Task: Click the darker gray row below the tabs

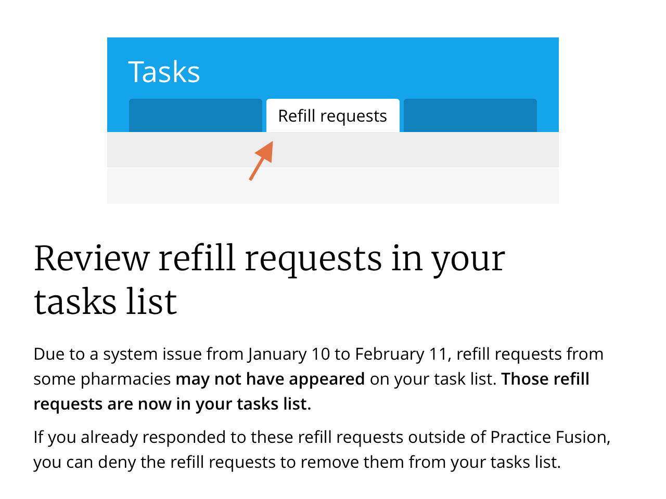Action: (x=416, y=150)
